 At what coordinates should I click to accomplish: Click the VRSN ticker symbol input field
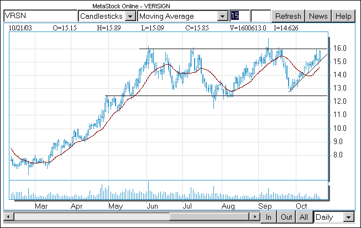(40, 16)
